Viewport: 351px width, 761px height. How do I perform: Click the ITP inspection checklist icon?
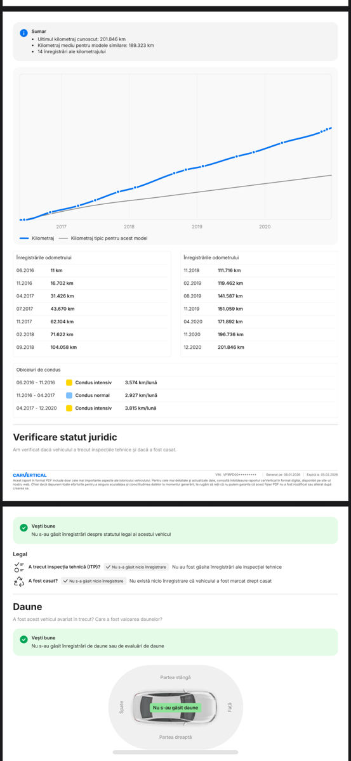pos(18,567)
